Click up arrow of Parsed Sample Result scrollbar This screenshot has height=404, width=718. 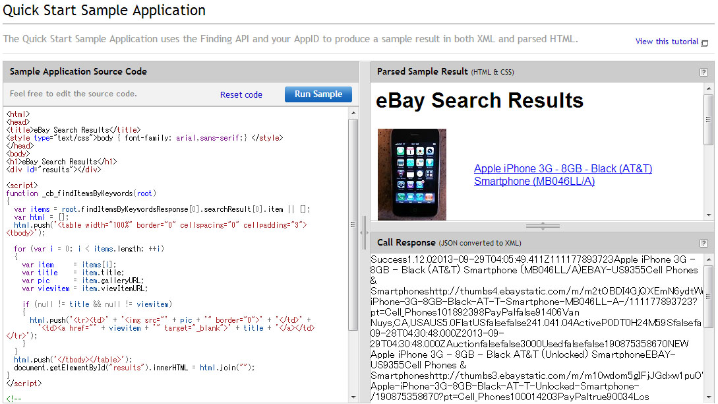(708, 88)
